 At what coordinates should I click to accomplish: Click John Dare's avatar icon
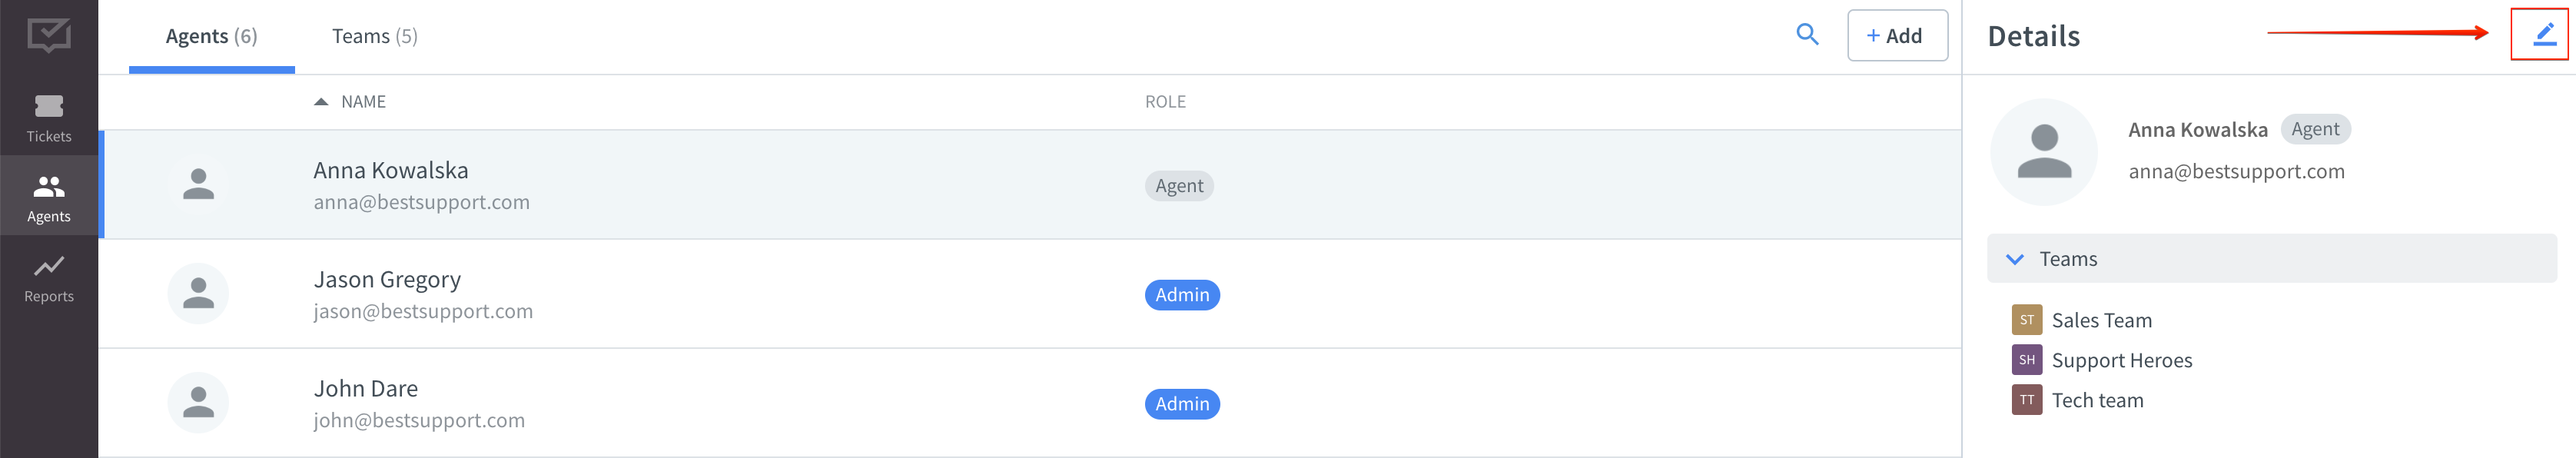click(x=198, y=403)
